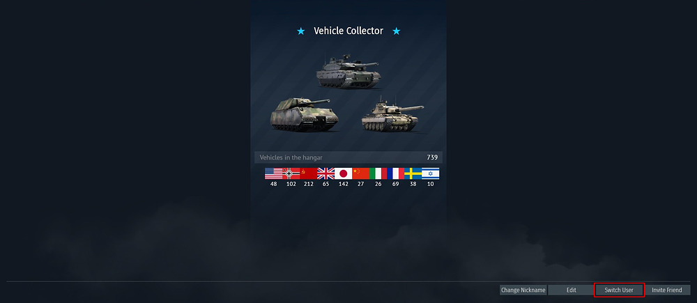Click the Japanese flag icon
The height and width of the screenshot is (303, 697).
click(x=343, y=173)
